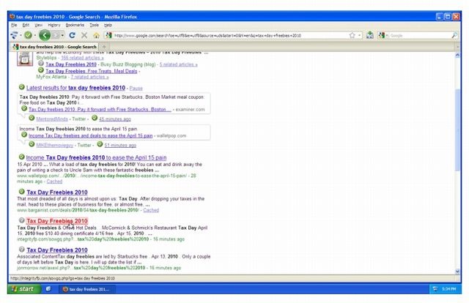Click the Google favicon in the address bar
The height and width of the screenshot is (303, 469).
click(108, 35)
